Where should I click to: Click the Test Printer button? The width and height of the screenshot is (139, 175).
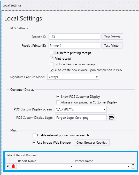(112, 45)
